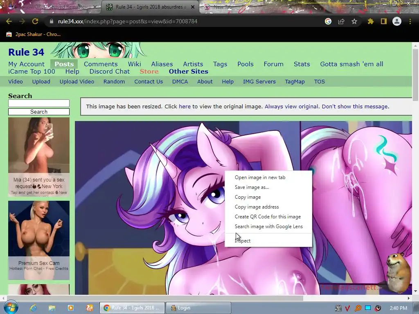
Task: Switch to the Login taskbar window
Action: point(198,308)
